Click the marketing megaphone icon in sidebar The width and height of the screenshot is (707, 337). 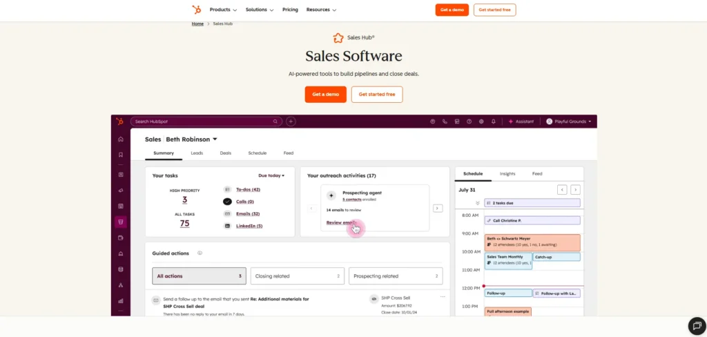120,191
